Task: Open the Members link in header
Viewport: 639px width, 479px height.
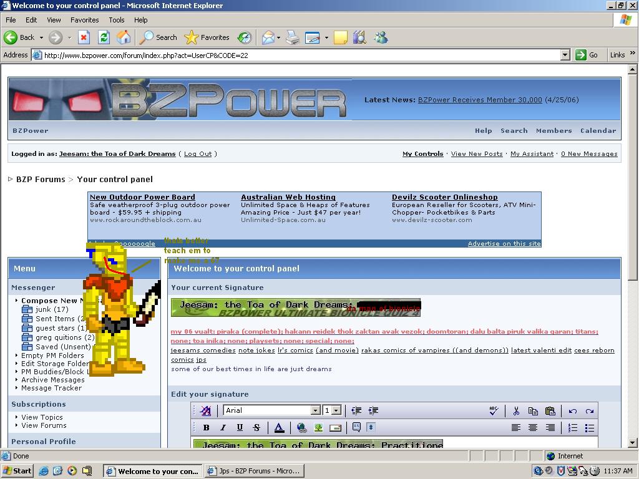Action: (554, 131)
